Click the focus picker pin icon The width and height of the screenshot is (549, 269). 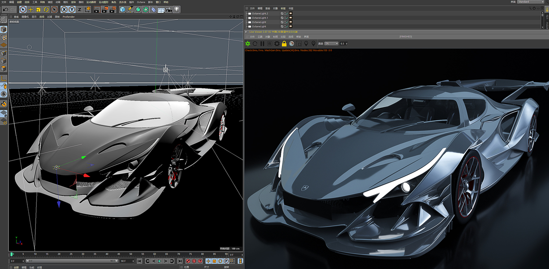tap(306, 43)
